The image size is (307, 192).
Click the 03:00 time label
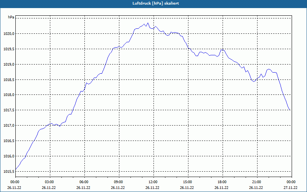tap(50, 182)
